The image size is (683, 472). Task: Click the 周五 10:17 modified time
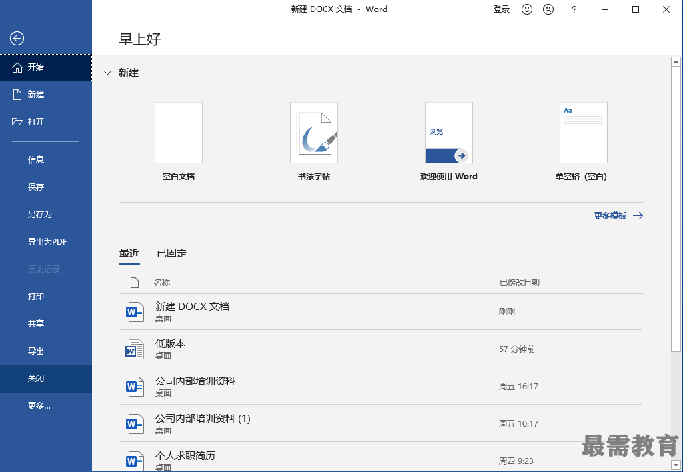(518, 423)
